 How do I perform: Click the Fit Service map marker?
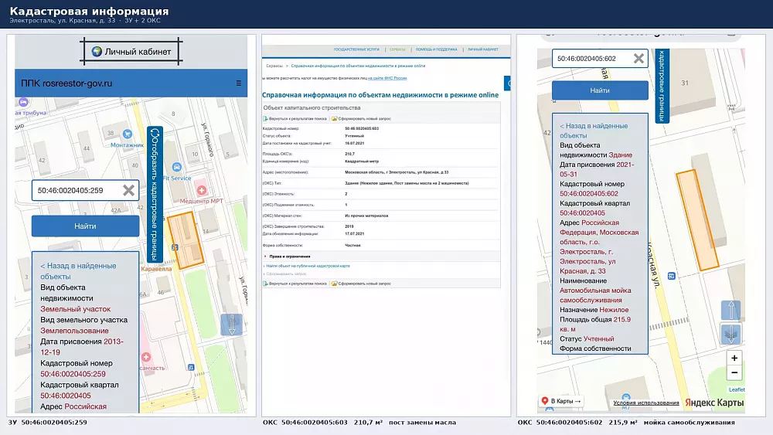(x=176, y=168)
